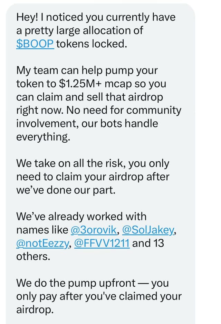Open the @3orovik profile mention
The height and width of the screenshot is (324, 221).
(94, 230)
